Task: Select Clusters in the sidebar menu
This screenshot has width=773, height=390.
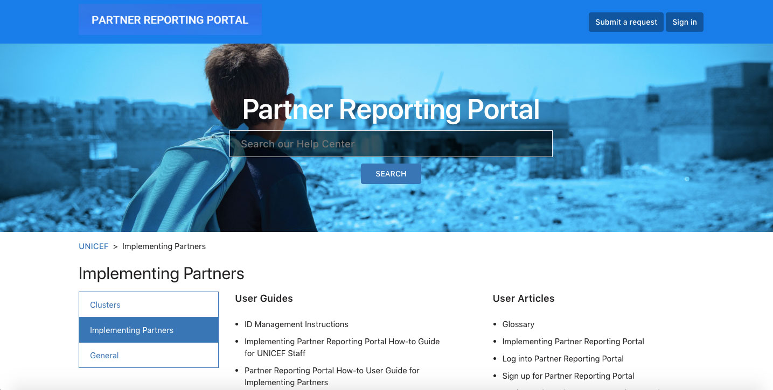Action: coord(149,304)
